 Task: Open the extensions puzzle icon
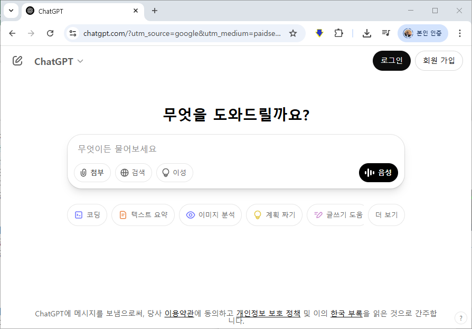pyautogui.click(x=338, y=33)
